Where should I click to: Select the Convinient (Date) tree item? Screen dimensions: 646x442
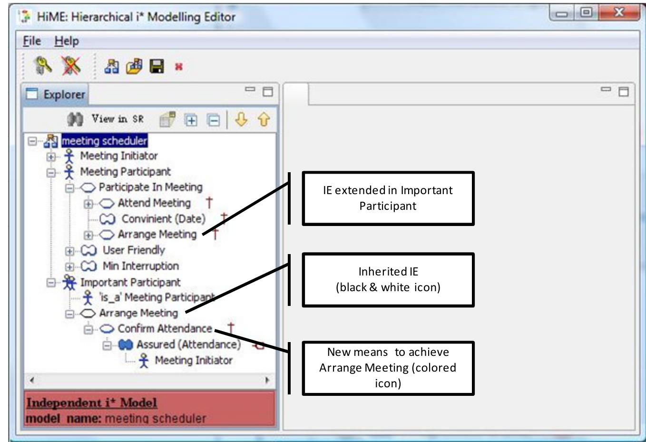pos(164,219)
